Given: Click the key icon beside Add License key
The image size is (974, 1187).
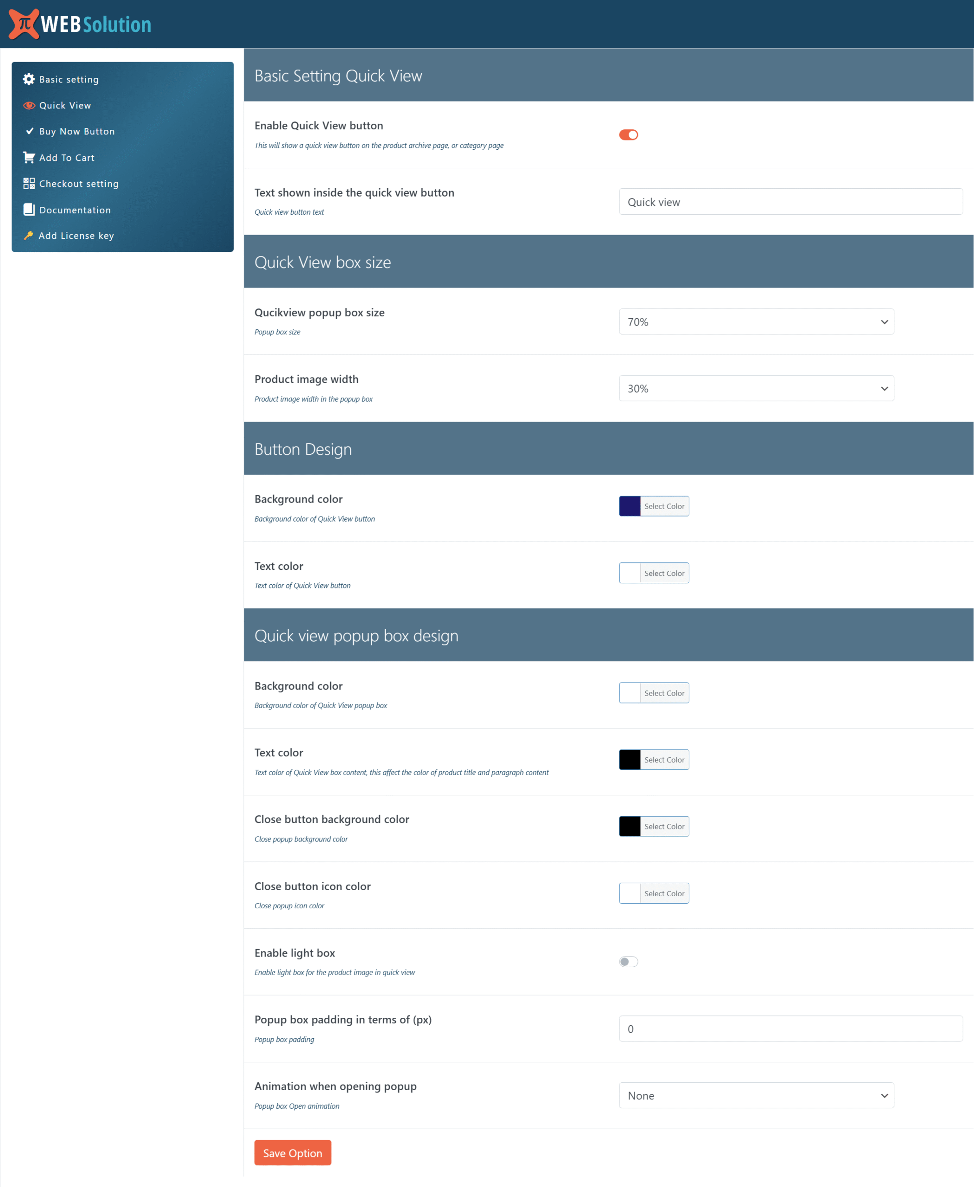Looking at the screenshot, I should pyautogui.click(x=28, y=236).
